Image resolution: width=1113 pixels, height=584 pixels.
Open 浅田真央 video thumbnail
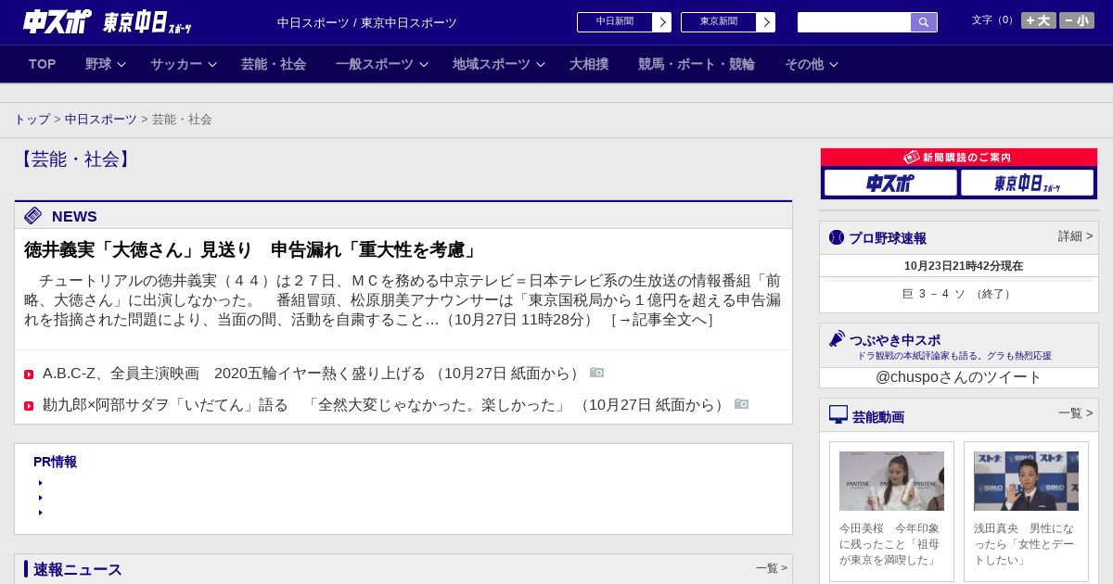[1026, 481]
